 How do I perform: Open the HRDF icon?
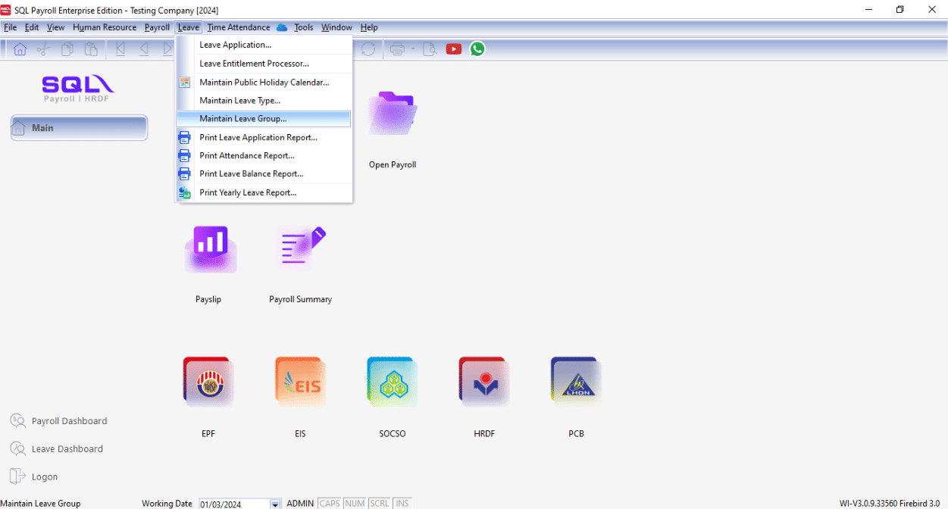[484, 383]
